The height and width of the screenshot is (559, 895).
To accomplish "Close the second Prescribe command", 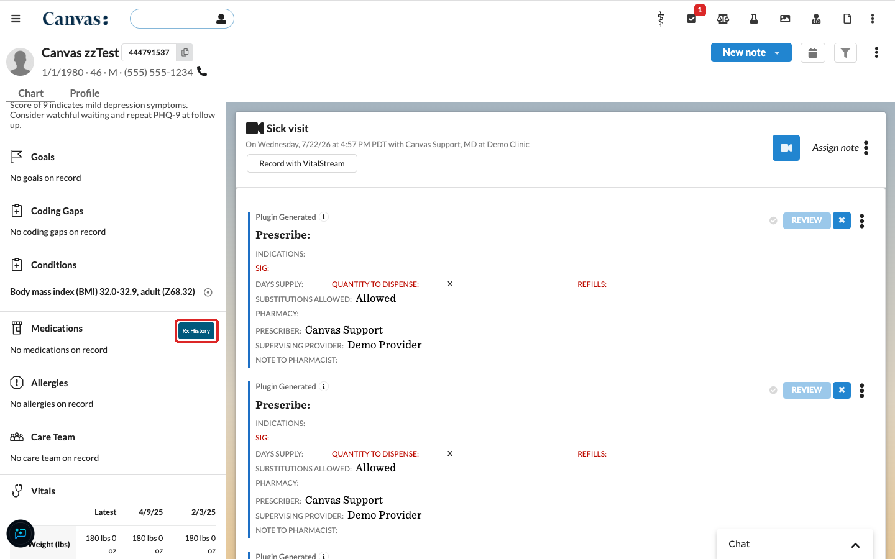I will tap(842, 390).
